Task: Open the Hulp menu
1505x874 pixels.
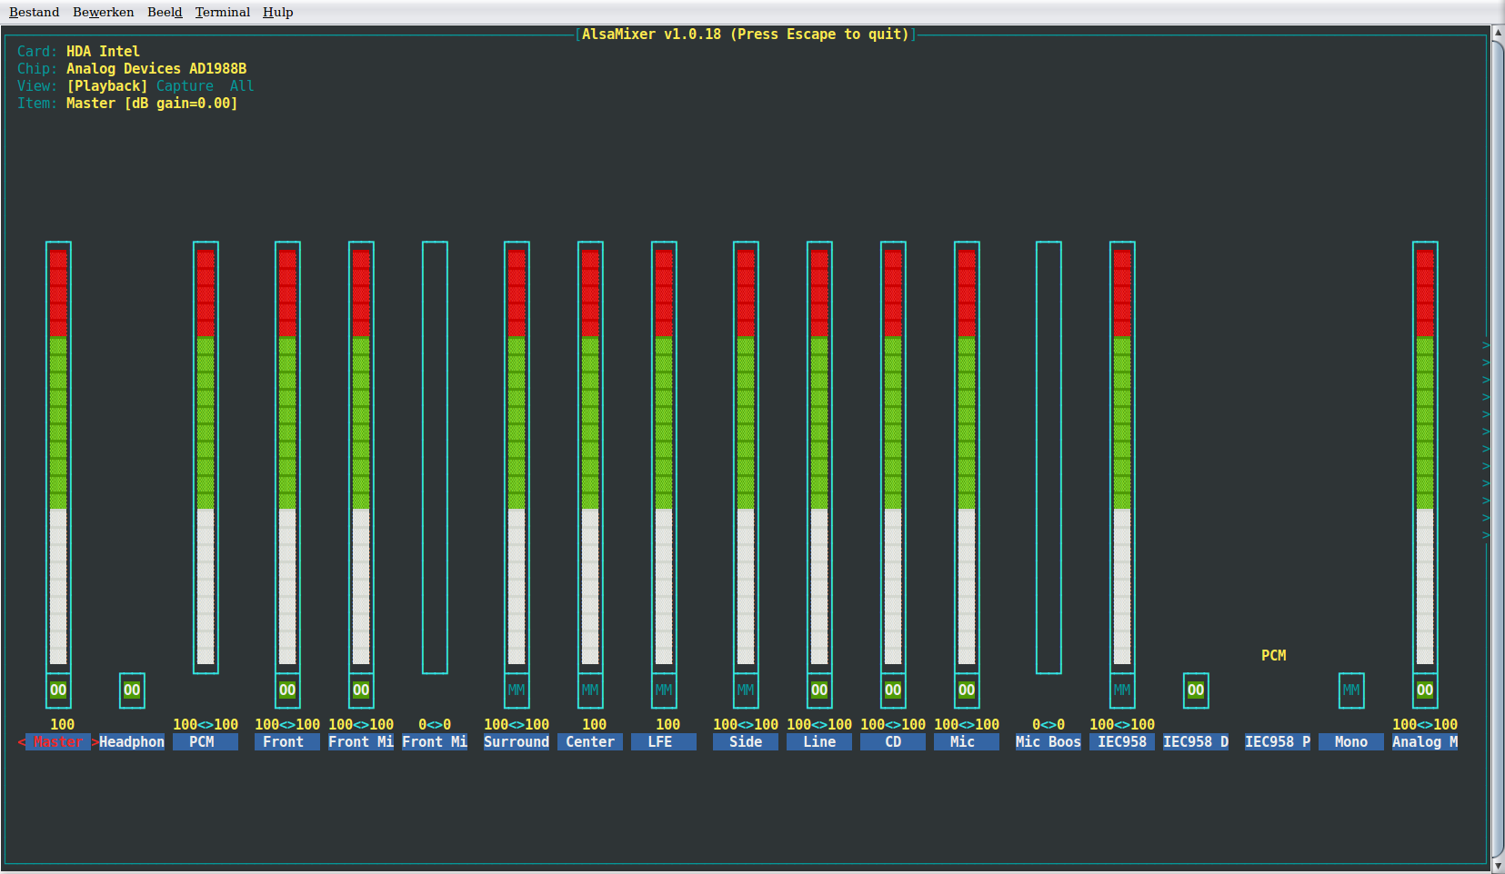Action: (277, 12)
